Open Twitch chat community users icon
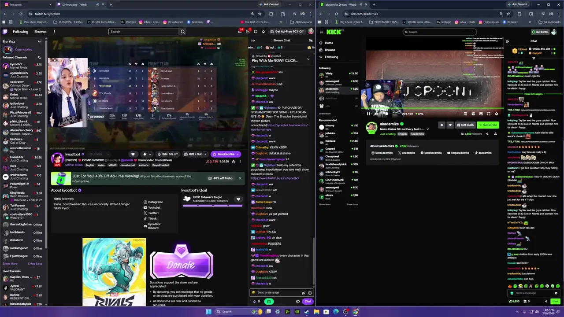Viewport: 564px width, 317px height. click(311, 41)
